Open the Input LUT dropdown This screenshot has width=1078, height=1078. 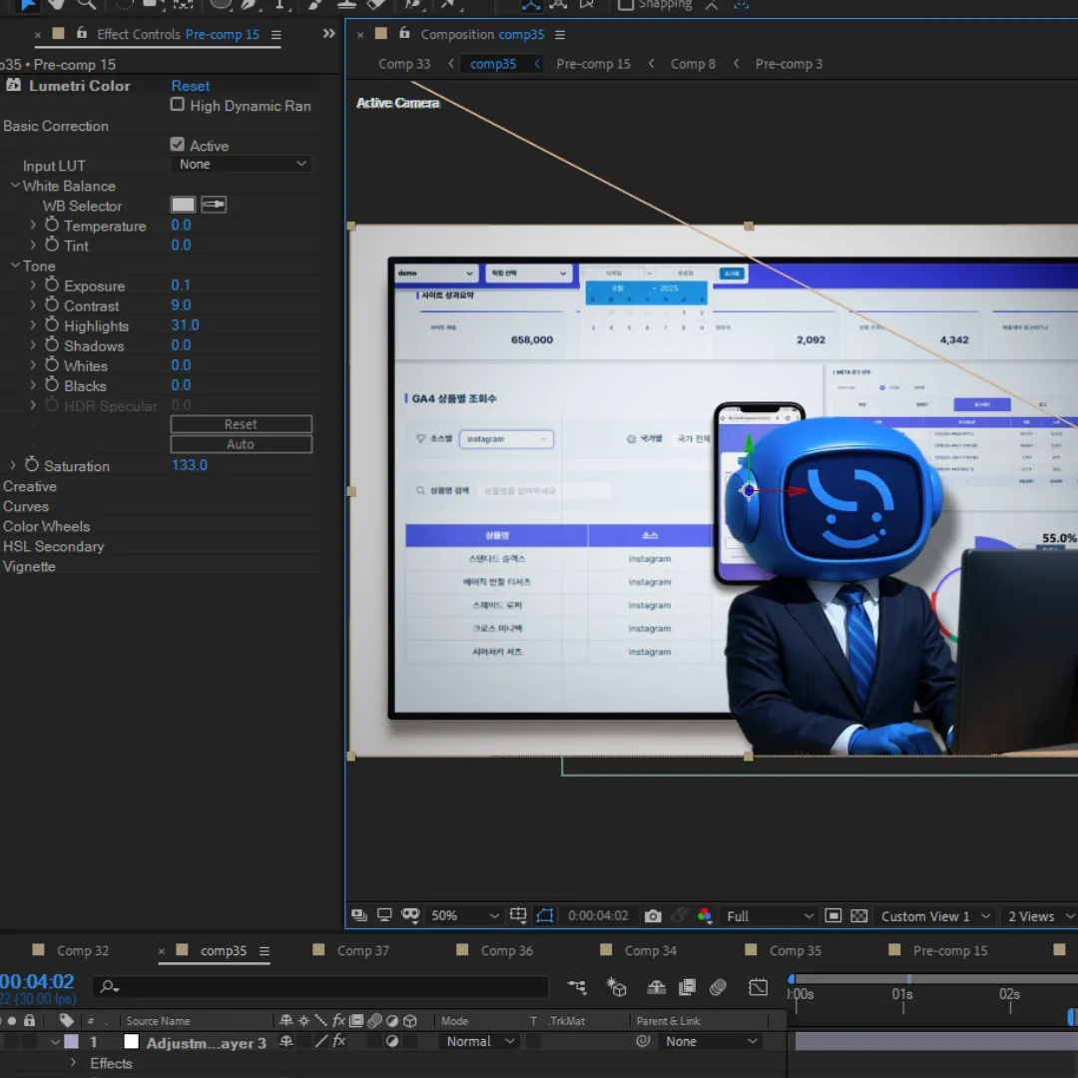(x=242, y=164)
